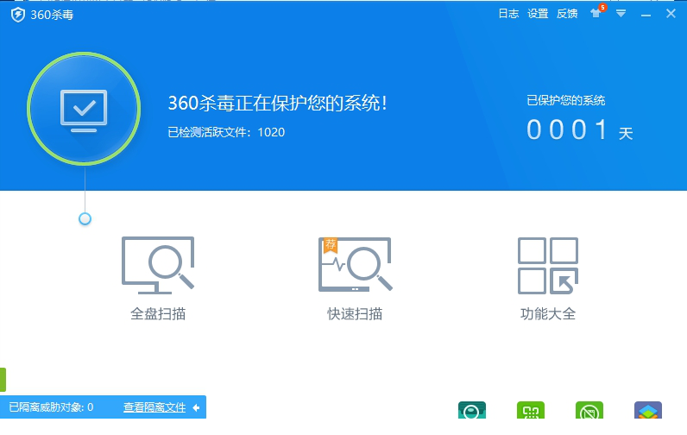Open 反馈 feedback
The width and height of the screenshot is (687, 435).
point(567,14)
